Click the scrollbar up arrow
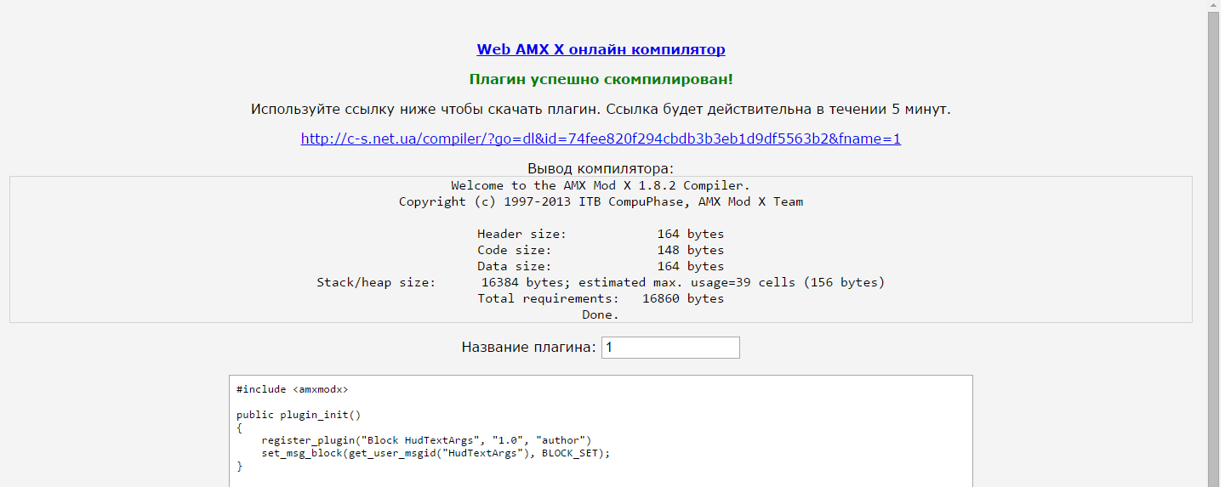 1214,6
